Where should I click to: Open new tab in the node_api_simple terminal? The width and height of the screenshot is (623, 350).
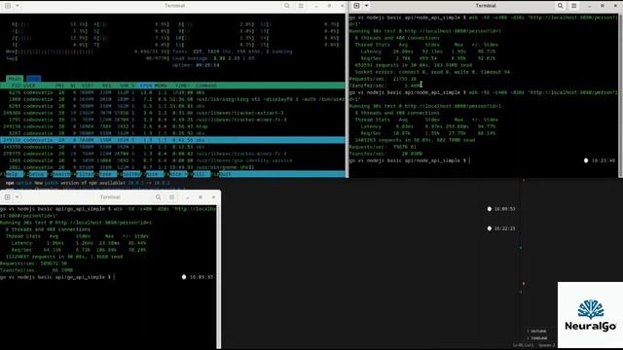[x=357, y=6]
